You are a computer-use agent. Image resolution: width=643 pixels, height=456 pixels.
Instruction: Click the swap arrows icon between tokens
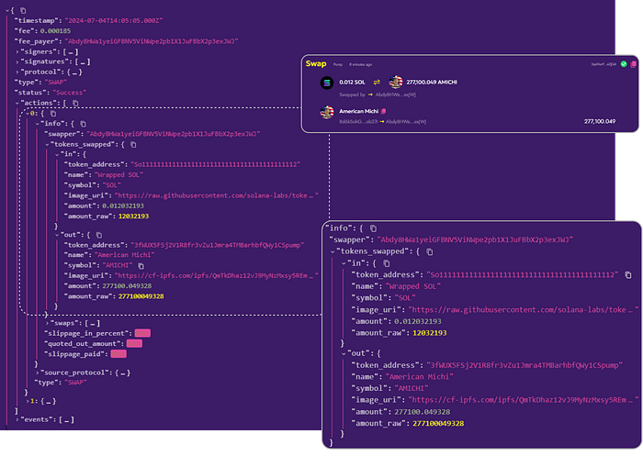point(378,83)
